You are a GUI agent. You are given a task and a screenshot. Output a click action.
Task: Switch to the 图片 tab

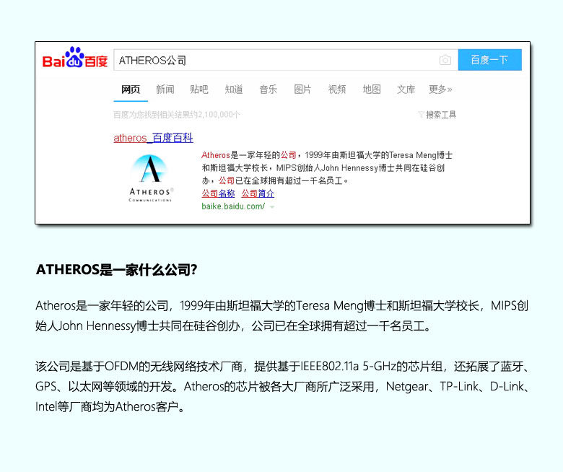click(x=302, y=89)
